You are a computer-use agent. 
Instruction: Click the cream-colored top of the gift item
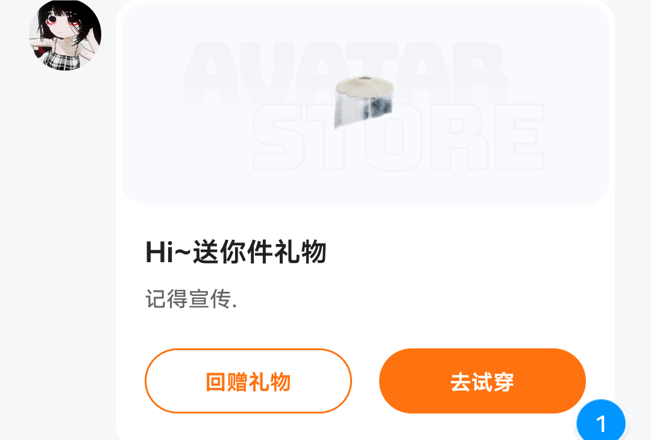point(365,86)
